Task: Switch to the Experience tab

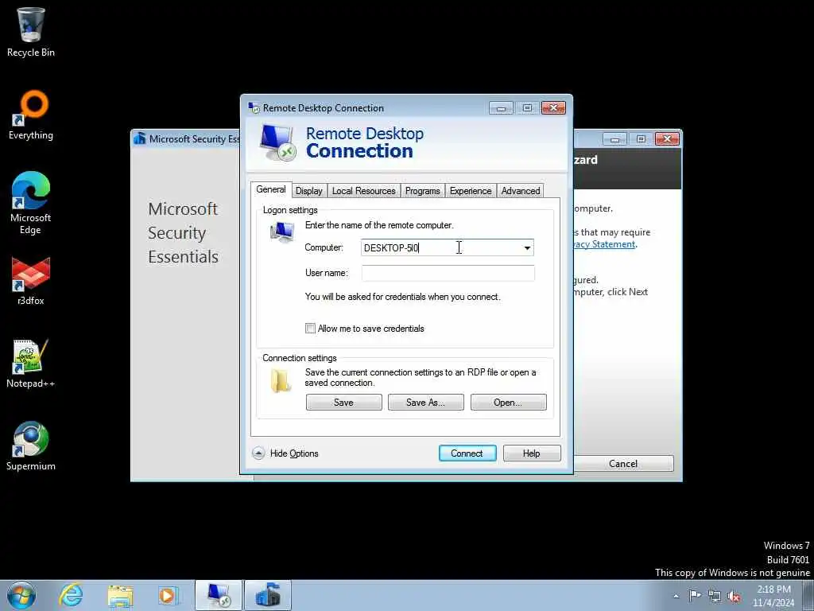Action: tap(471, 191)
